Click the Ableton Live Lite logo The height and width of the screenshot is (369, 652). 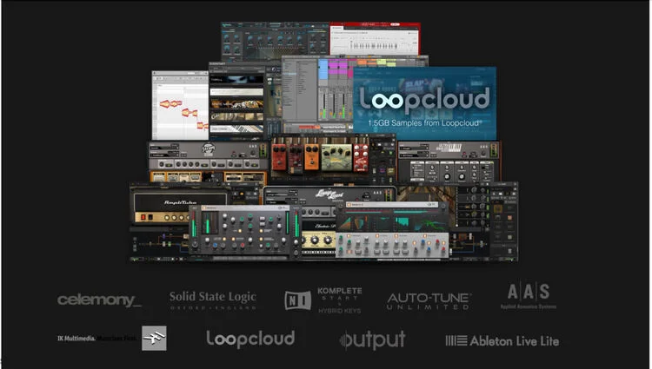(x=502, y=341)
